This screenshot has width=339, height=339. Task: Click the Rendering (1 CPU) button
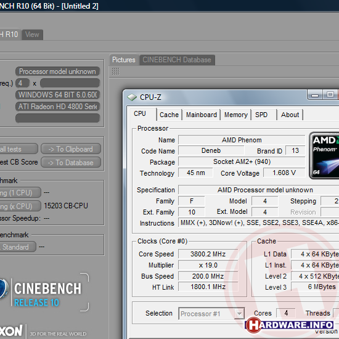point(20,193)
